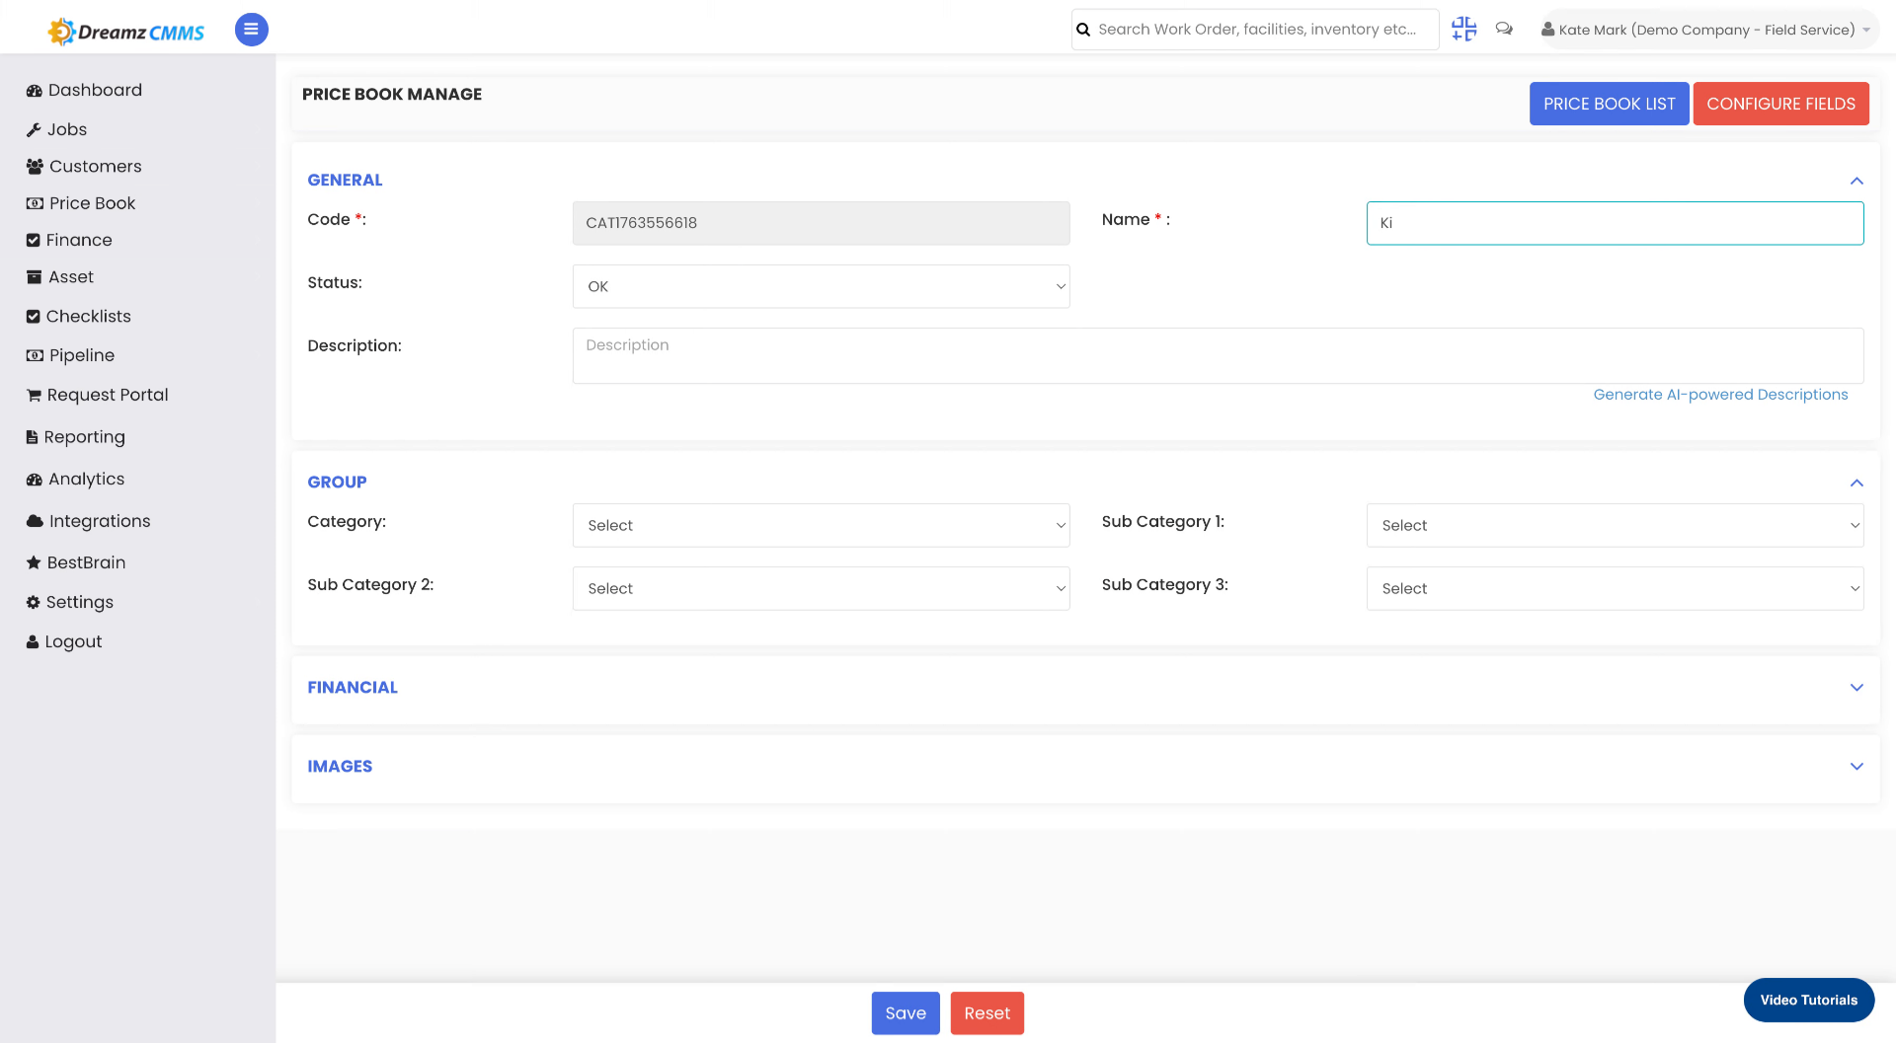Expand the IMAGES section chevron
1896x1043 pixels.
(x=1856, y=767)
